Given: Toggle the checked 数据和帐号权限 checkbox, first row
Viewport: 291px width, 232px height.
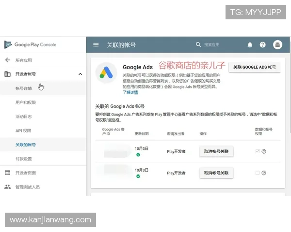Looking at the screenshot, I should click(257, 151).
